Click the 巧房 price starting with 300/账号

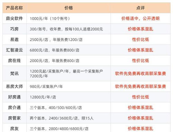point(66,29)
